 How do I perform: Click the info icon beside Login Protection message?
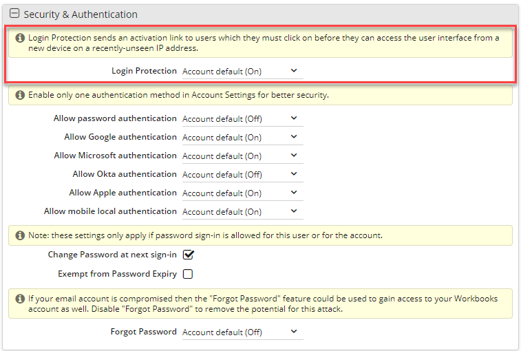point(20,38)
